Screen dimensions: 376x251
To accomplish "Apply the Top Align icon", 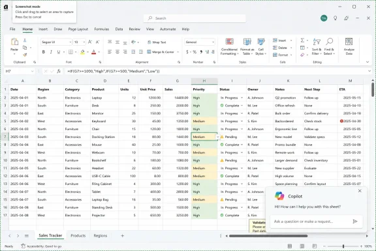I will click(110, 42).
